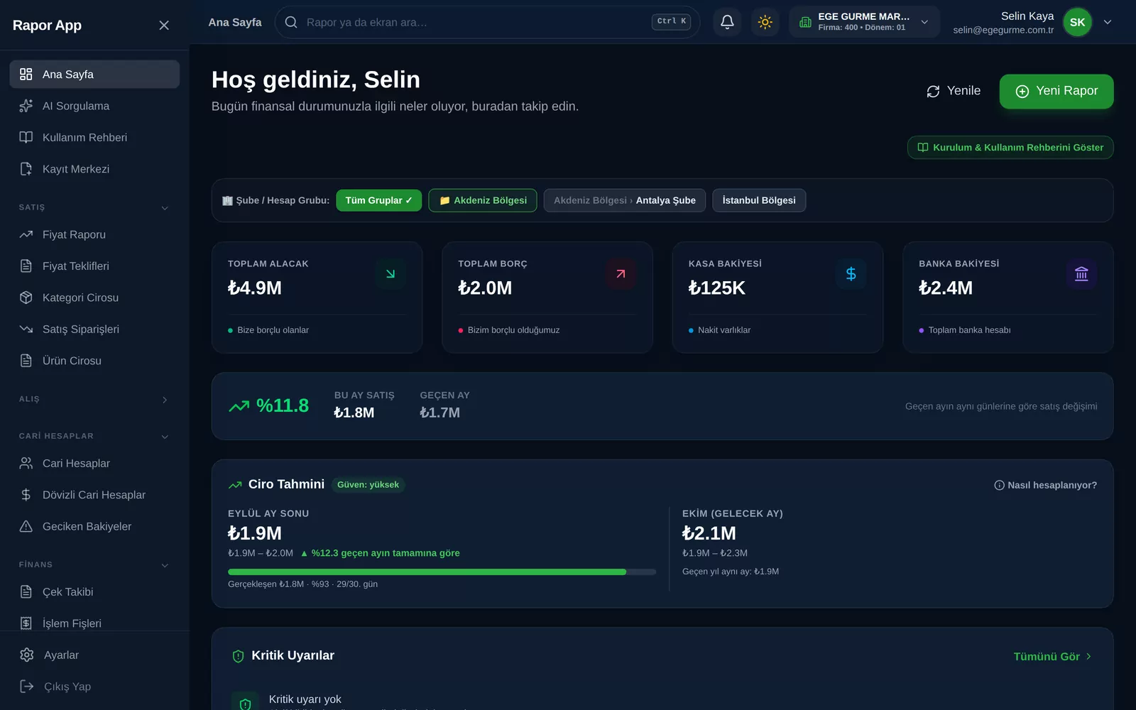Filter by Antalya Şube
The image size is (1136, 710).
point(625,200)
